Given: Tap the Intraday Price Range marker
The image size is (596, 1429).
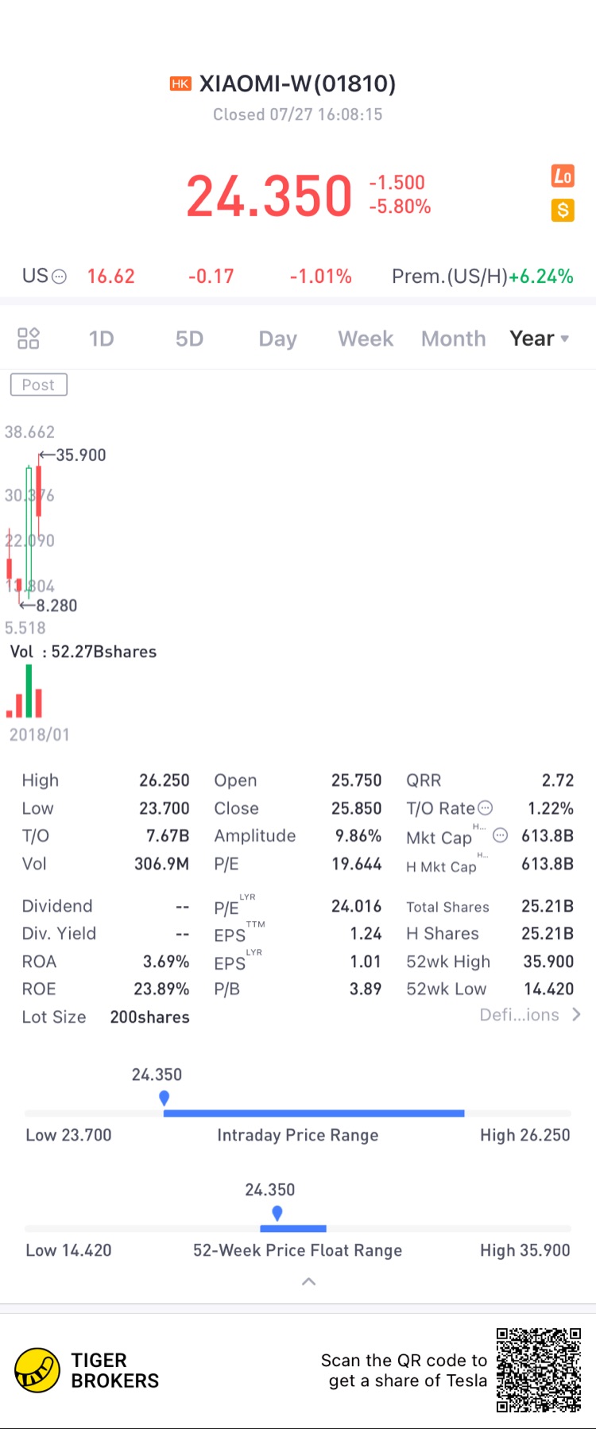Looking at the screenshot, I should point(164,1098).
